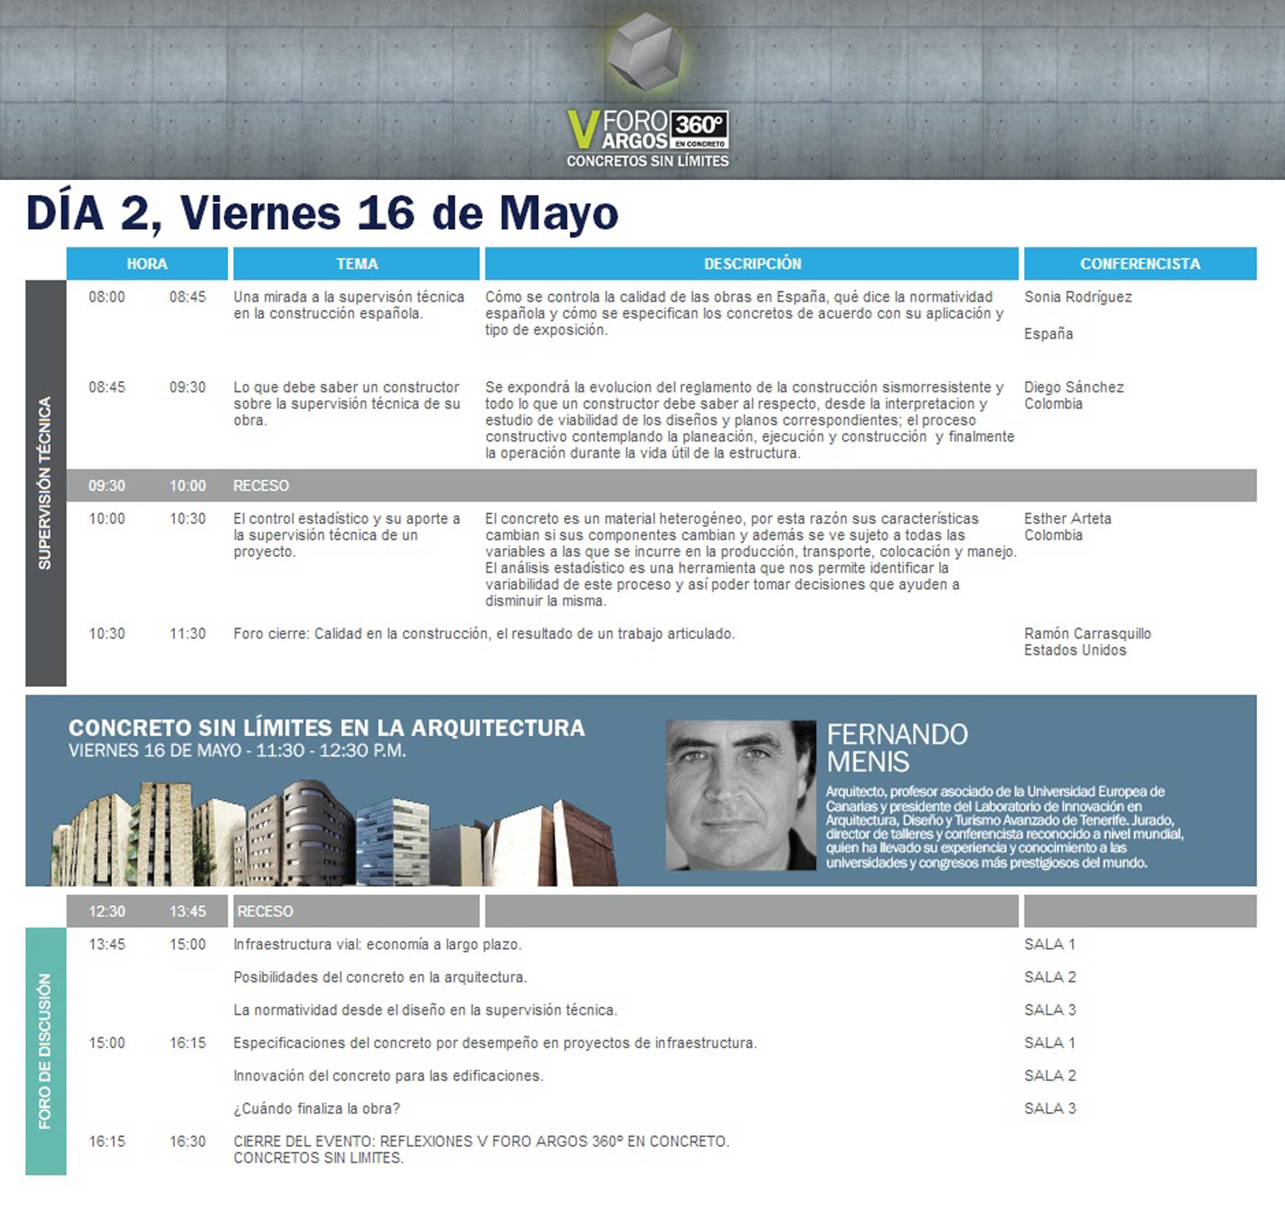This screenshot has width=1285, height=1215.
Task: Select the HORA column header
Action: coord(147,264)
